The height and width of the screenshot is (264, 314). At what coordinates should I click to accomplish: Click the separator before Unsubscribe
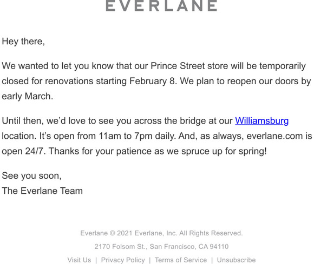tap(212, 260)
